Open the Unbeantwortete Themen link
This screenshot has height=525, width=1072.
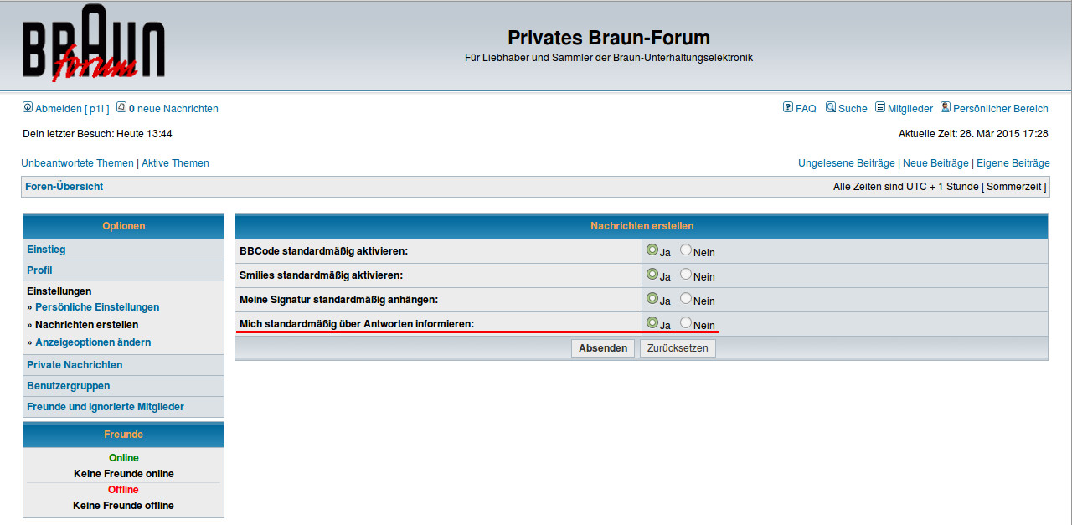point(77,163)
